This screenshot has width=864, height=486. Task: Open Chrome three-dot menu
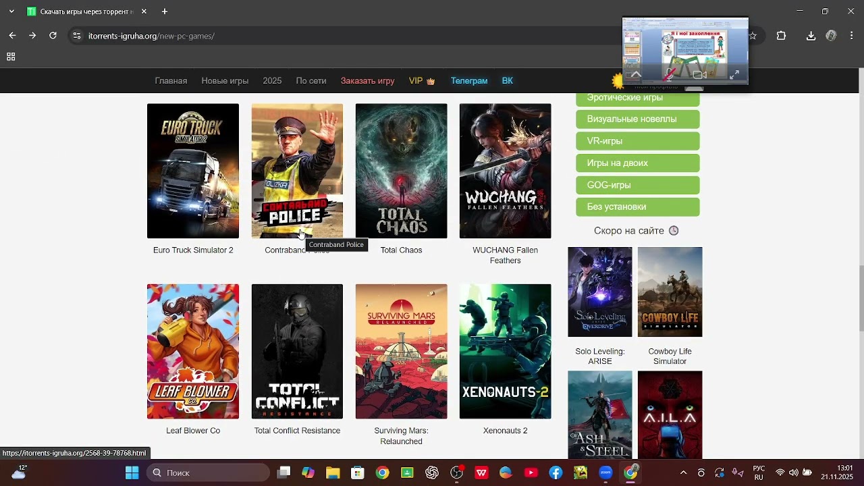pyautogui.click(x=851, y=36)
